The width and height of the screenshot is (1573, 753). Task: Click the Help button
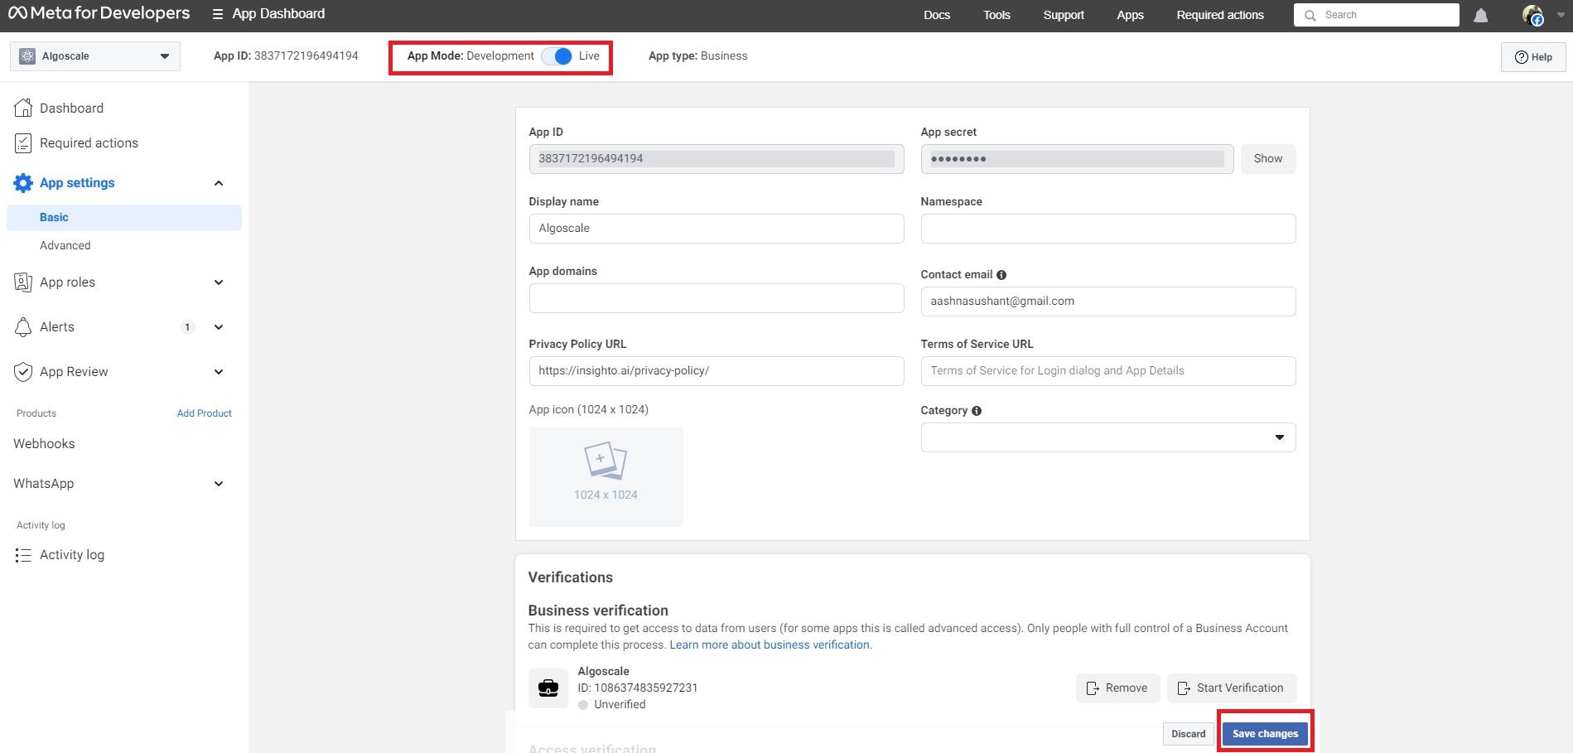click(x=1533, y=57)
